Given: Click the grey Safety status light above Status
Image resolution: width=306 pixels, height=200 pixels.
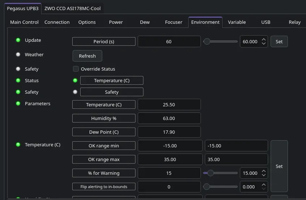Looking at the screenshot, I should coord(18,69).
